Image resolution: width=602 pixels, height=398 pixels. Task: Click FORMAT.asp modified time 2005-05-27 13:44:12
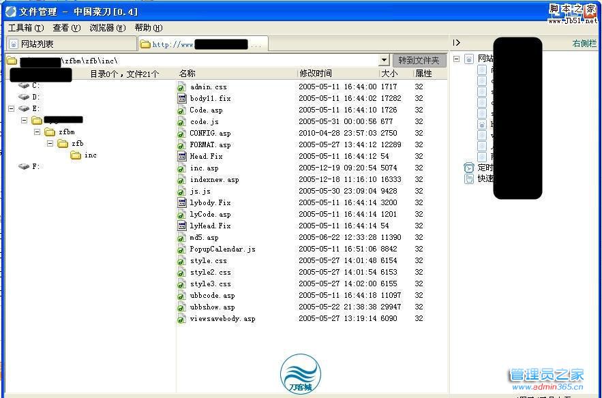tap(337, 144)
